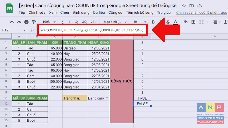
Task: Click the Google Sheets home icon
Action: [x=9, y=9]
